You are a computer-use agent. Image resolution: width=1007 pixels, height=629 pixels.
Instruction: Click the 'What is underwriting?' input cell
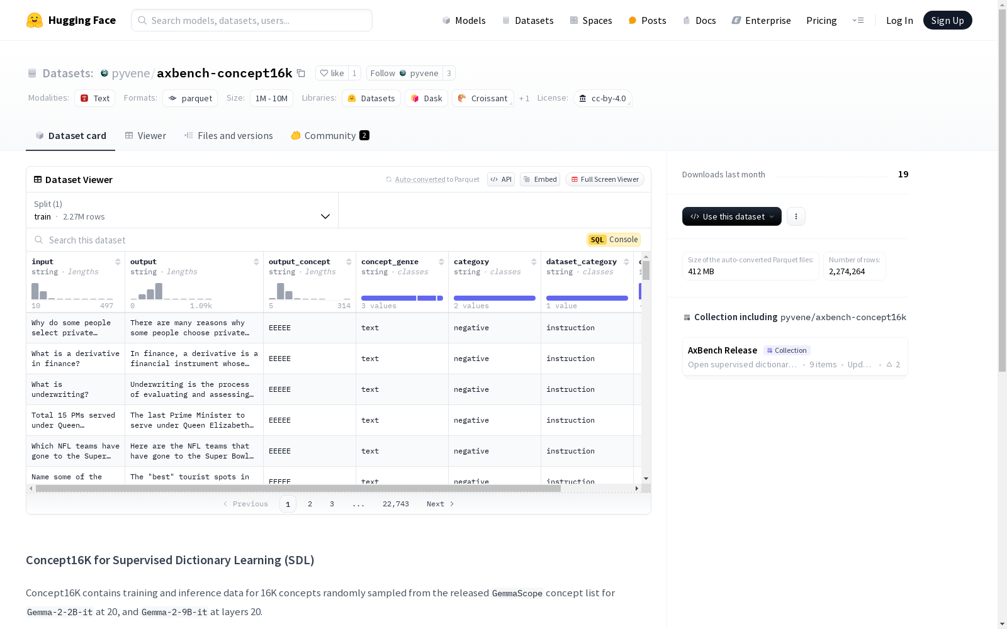click(76, 389)
